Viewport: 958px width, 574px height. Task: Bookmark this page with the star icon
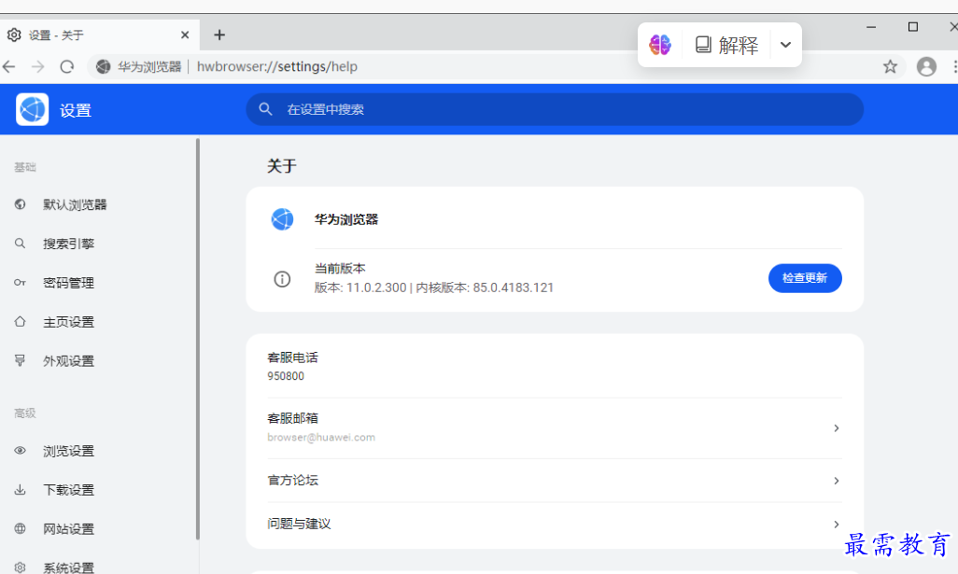[x=890, y=66]
